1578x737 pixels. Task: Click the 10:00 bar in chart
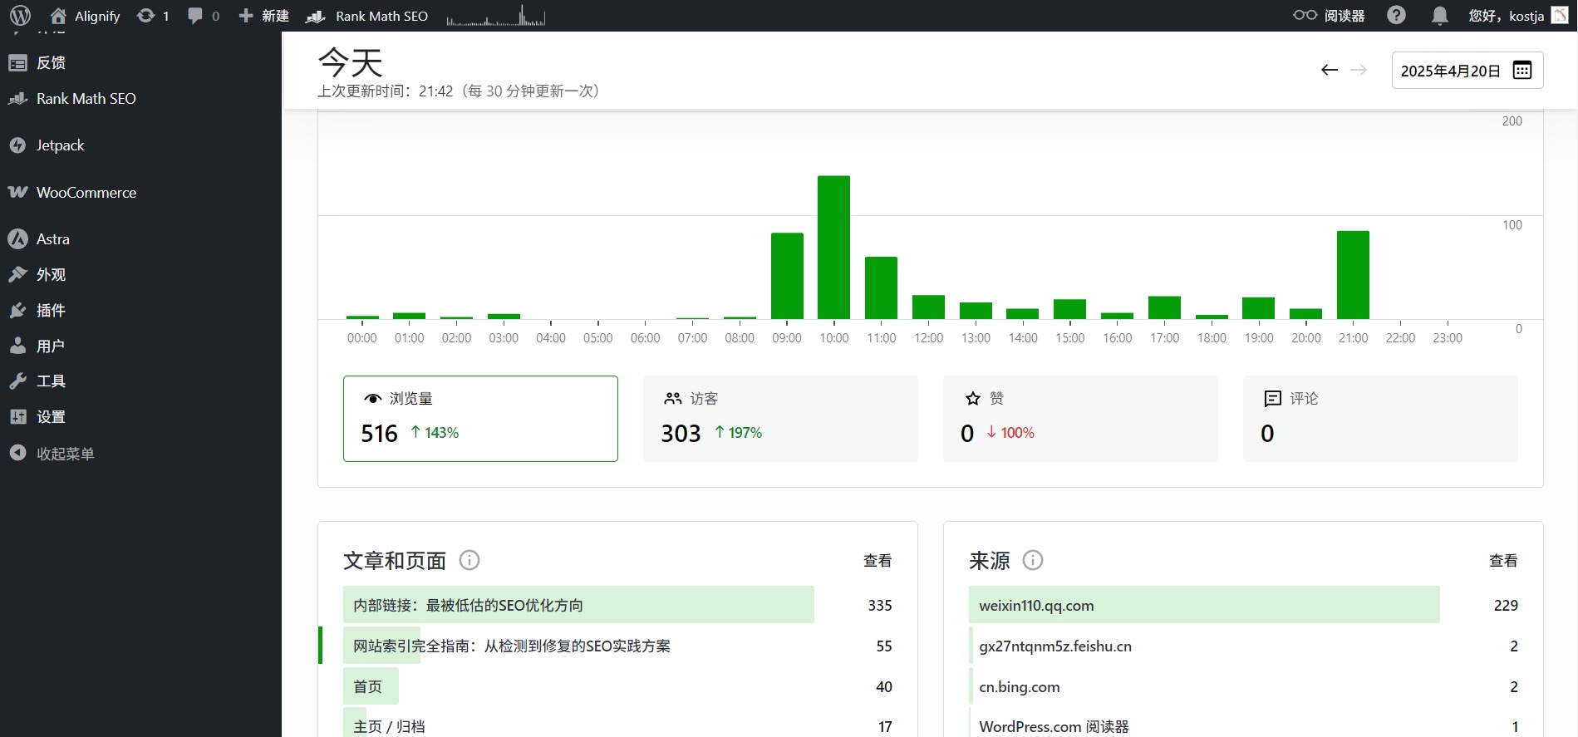click(x=833, y=248)
